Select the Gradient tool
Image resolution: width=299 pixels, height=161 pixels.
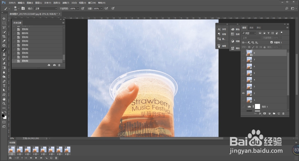(4, 68)
